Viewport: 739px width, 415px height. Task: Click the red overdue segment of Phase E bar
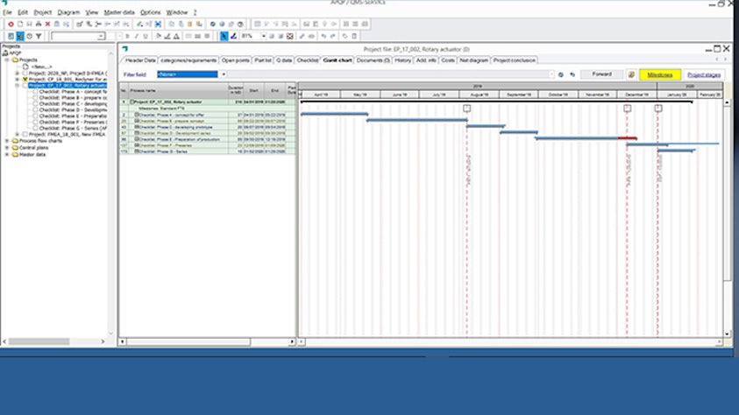click(628, 137)
